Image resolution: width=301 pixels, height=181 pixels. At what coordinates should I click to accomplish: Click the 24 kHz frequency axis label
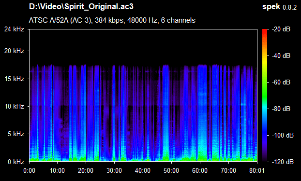click(x=14, y=29)
